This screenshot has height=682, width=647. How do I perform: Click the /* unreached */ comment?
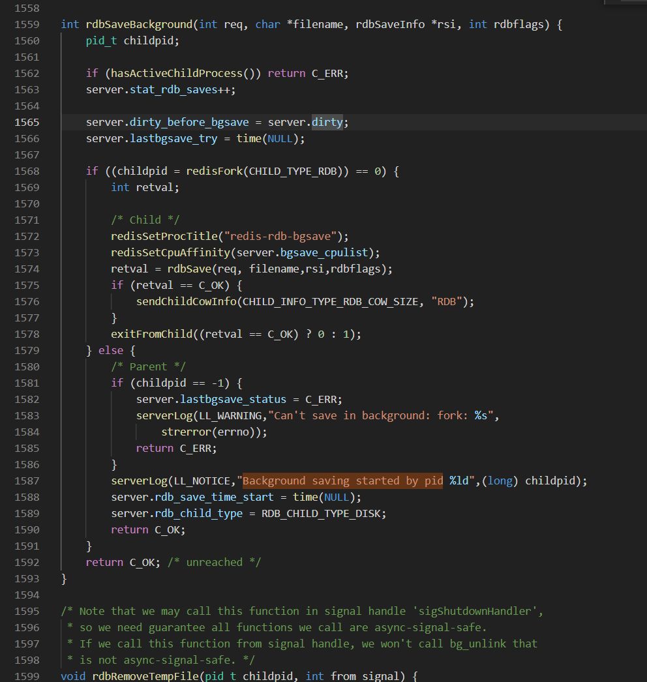[x=215, y=563]
